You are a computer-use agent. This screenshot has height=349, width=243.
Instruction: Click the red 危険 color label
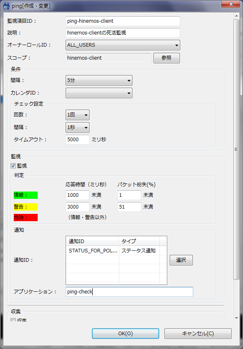point(26,218)
